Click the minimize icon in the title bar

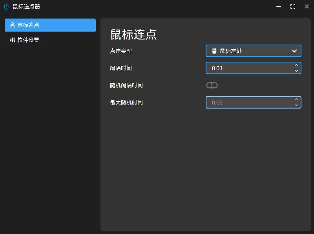(279, 6)
